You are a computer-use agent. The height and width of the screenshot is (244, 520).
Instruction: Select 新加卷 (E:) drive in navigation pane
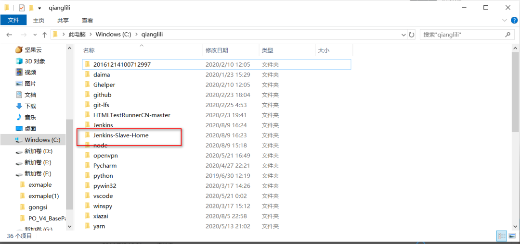[x=38, y=162]
